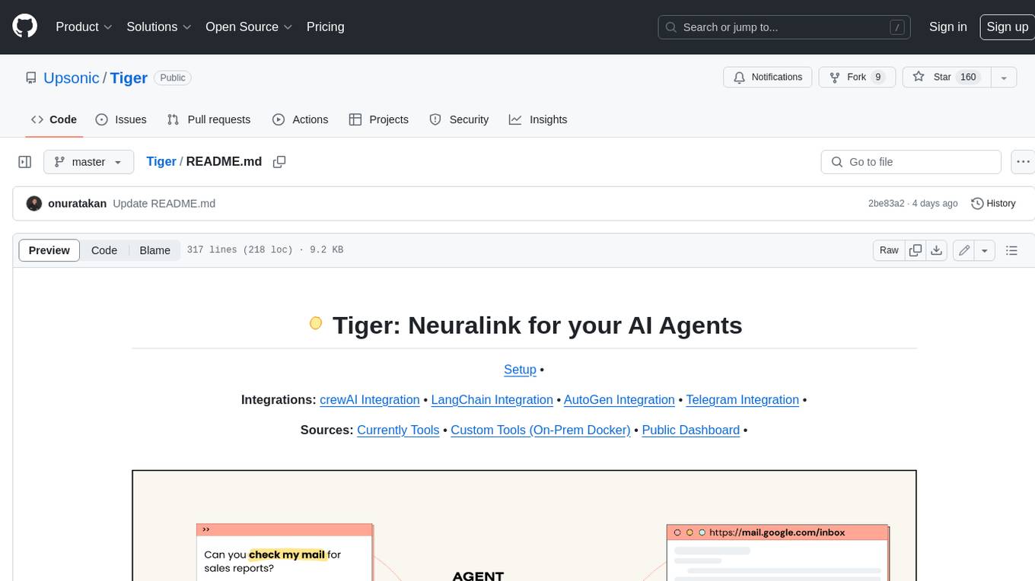Sign in to GitHub

click(947, 27)
